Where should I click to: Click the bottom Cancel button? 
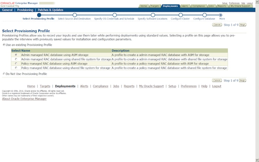(x=217, y=80)
